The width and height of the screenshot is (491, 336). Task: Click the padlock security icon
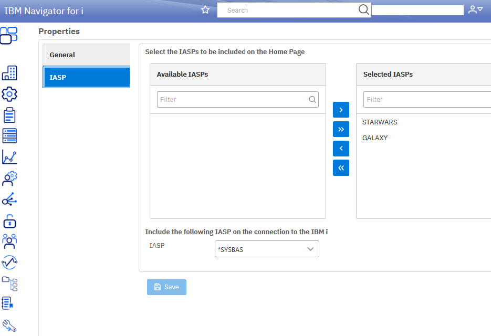click(9, 220)
